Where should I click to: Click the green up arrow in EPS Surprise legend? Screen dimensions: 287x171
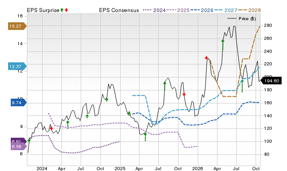pyautogui.click(x=62, y=10)
